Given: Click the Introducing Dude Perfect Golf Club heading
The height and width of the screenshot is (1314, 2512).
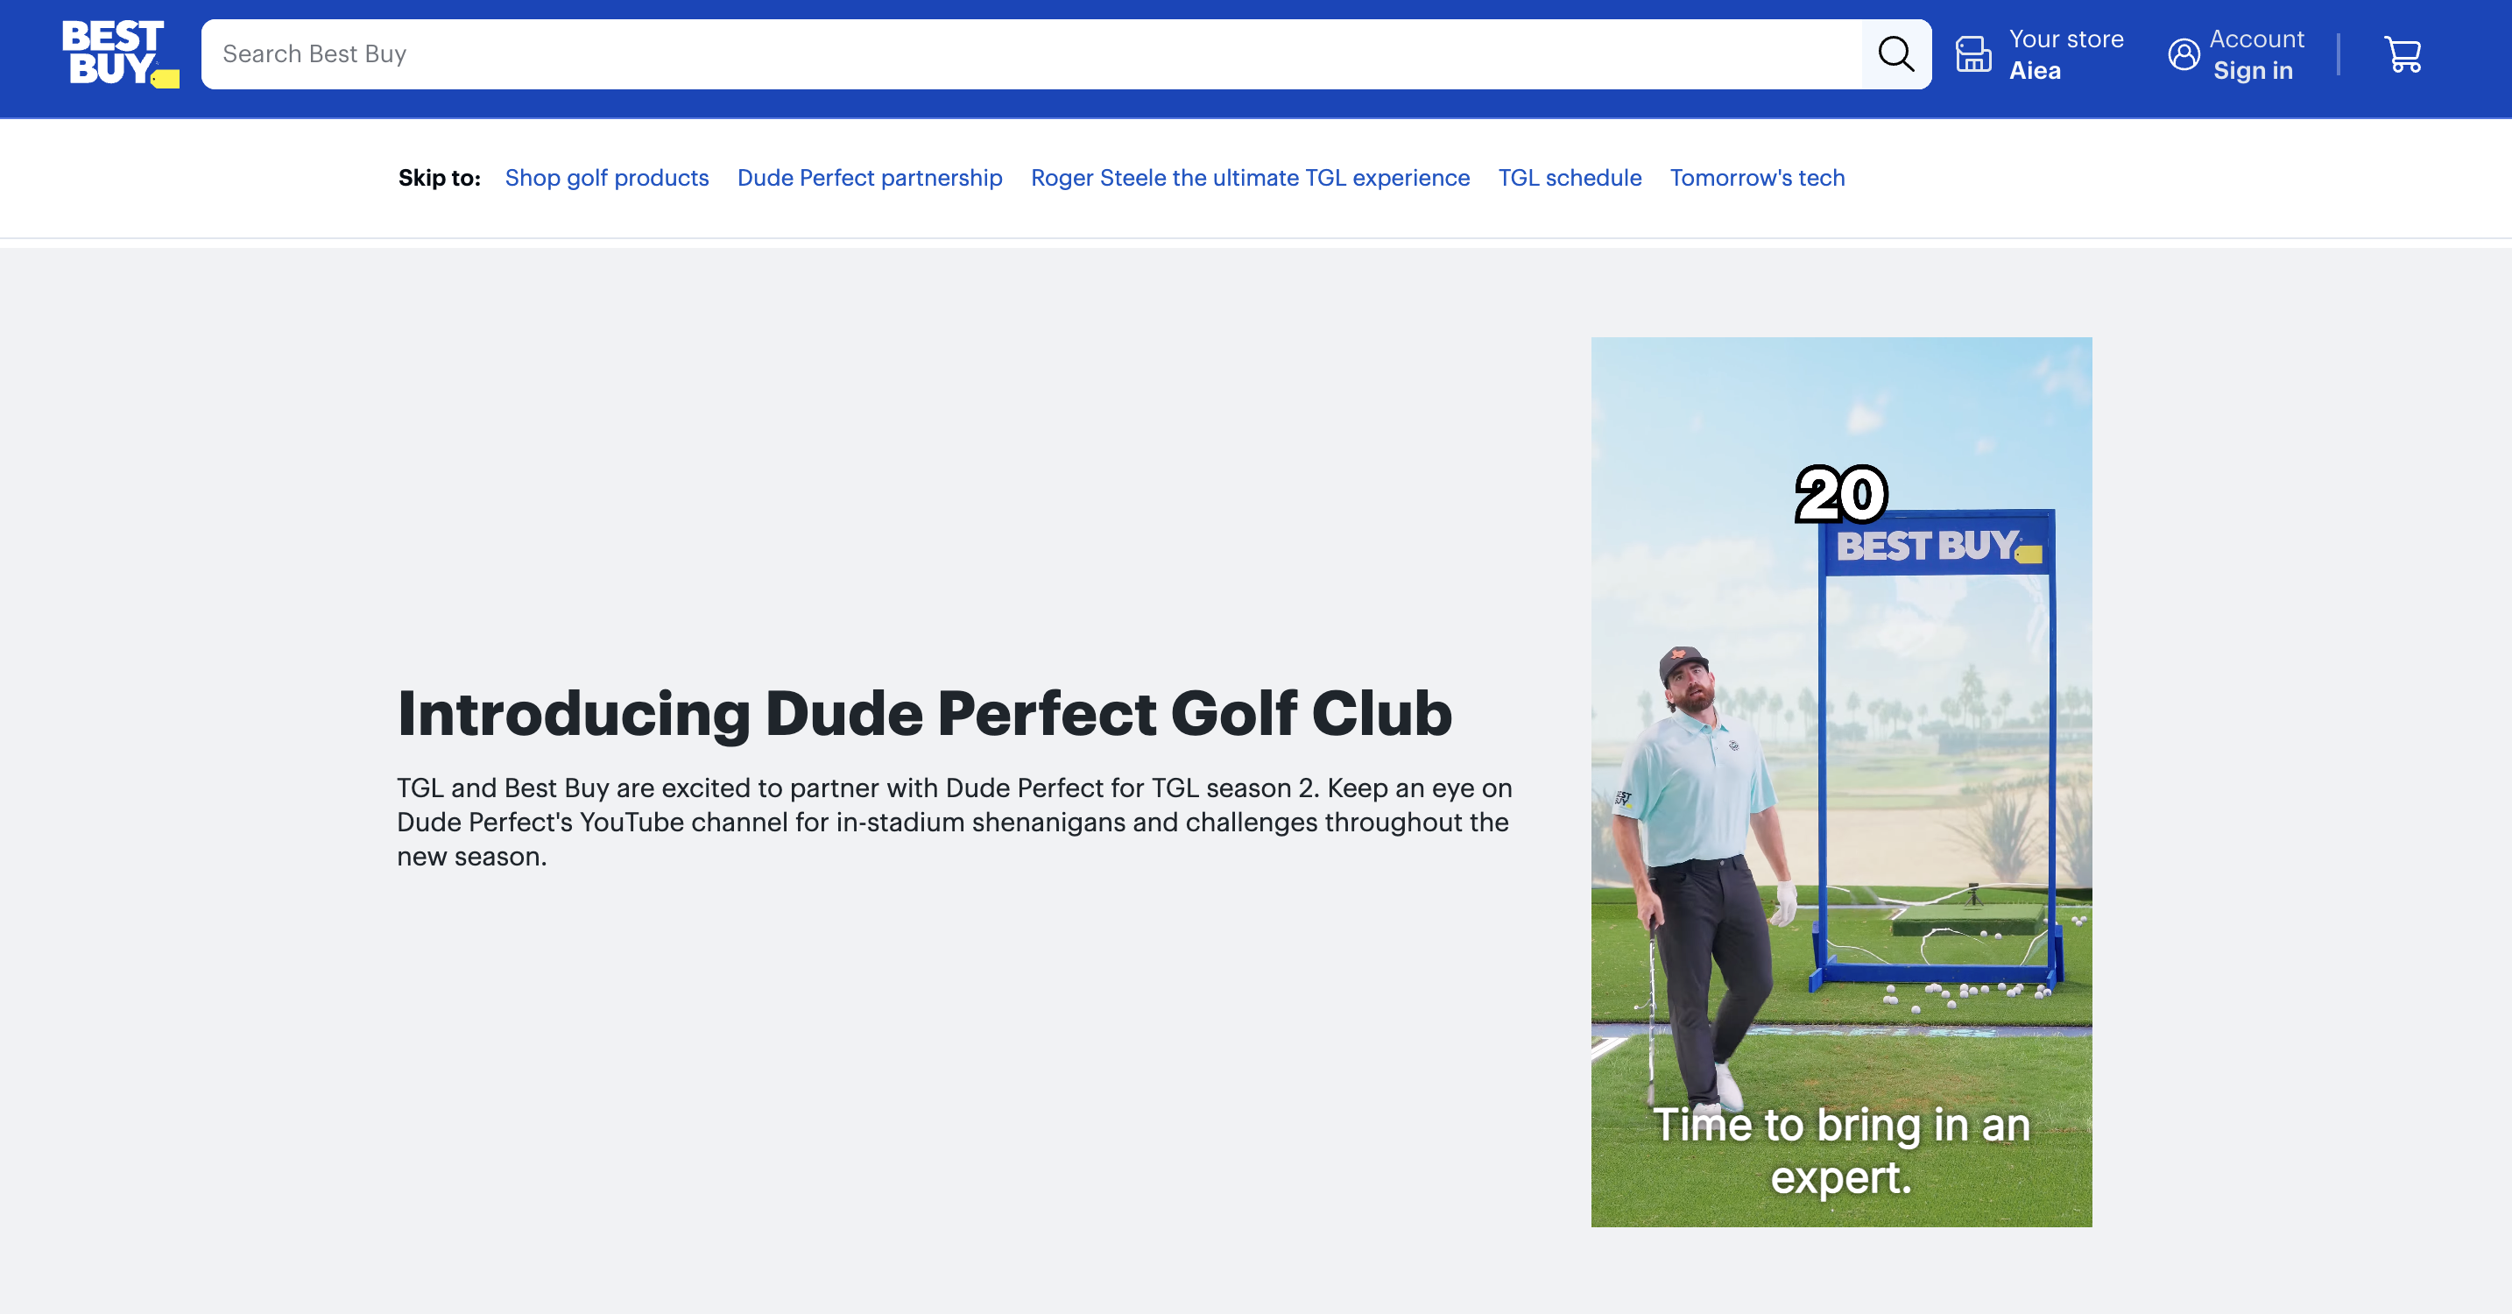Looking at the screenshot, I should pyautogui.click(x=924, y=713).
